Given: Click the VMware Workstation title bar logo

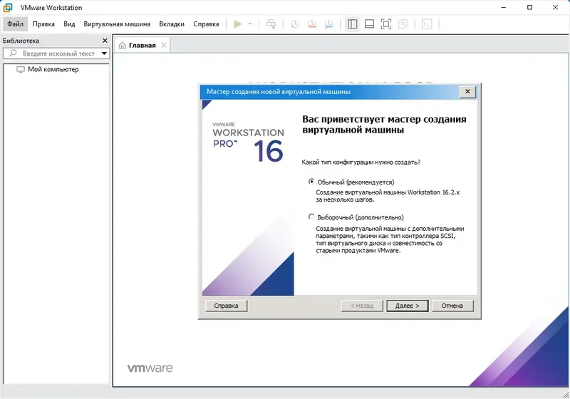Looking at the screenshot, I should [8, 7].
